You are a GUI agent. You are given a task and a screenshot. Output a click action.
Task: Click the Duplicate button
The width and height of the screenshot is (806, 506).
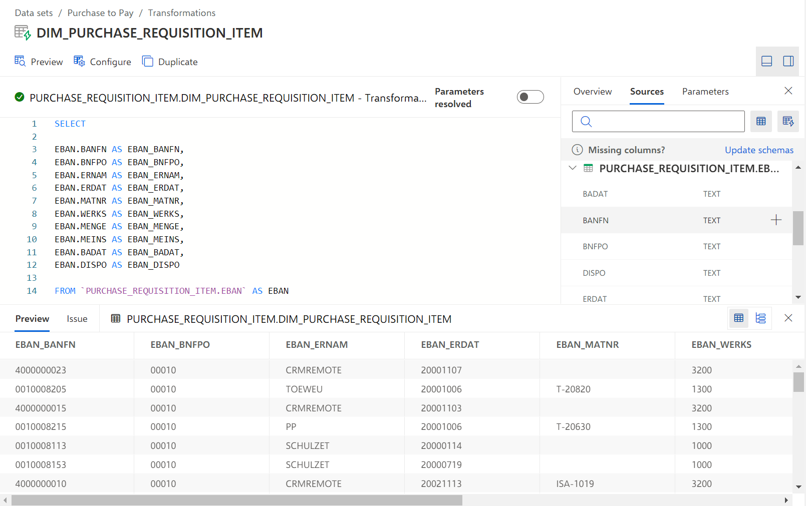point(170,62)
